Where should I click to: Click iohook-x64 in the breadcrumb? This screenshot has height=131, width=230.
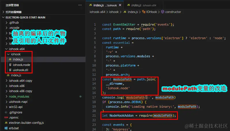[x=97, y=12]
